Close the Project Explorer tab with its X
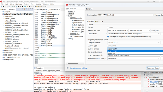The width and height of the screenshot is (163, 92). click(x=15, y=9)
